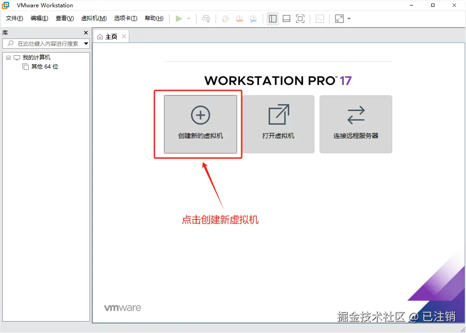Image resolution: width=466 pixels, height=333 pixels.
Task: Click the 库 panel header label
Action: tap(5, 33)
